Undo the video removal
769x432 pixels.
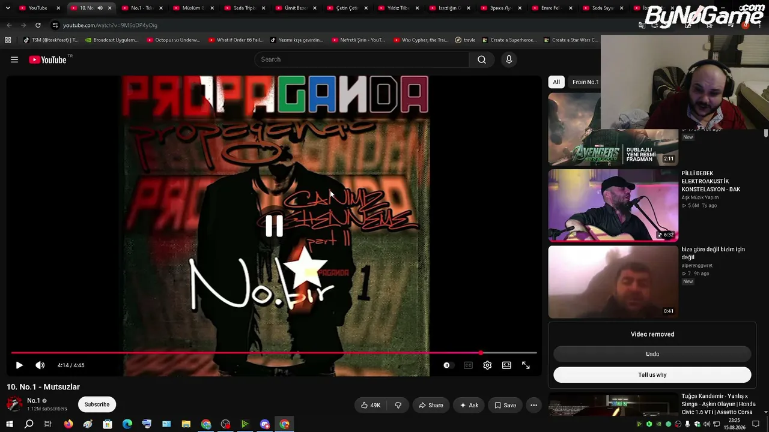[x=652, y=354]
